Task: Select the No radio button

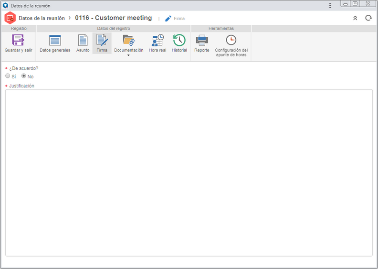Action: (x=24, y=76)
